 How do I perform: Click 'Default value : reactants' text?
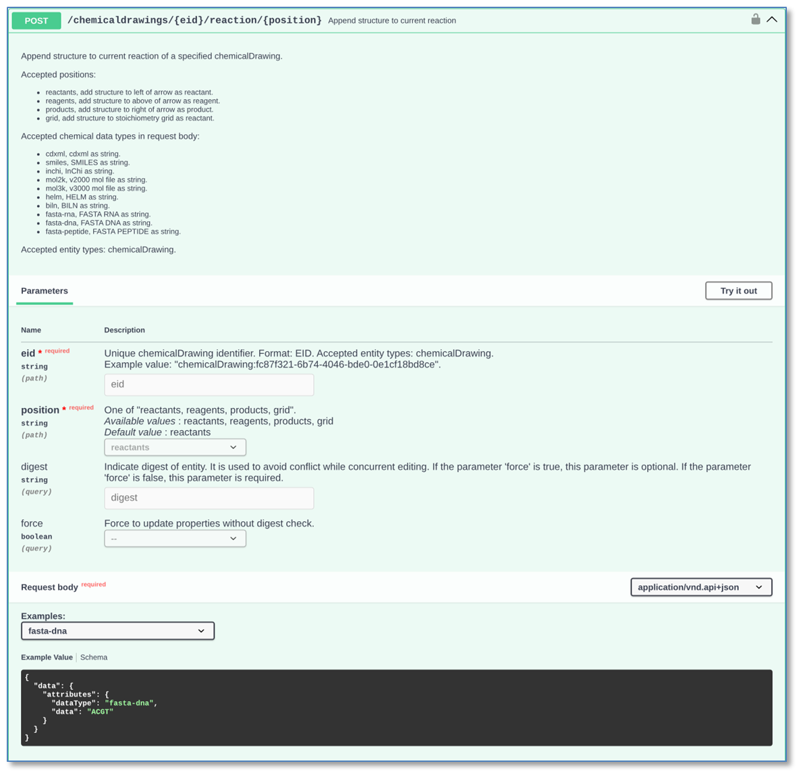click(x=157, y=432)
